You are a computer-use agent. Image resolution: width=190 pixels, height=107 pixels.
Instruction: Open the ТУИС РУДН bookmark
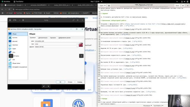(x=37, y=13)
